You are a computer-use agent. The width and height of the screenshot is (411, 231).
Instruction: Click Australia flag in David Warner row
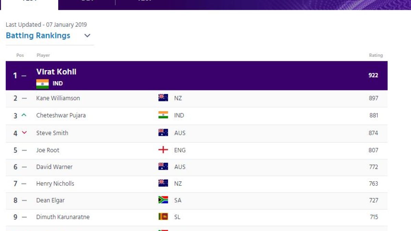[163, 167]
